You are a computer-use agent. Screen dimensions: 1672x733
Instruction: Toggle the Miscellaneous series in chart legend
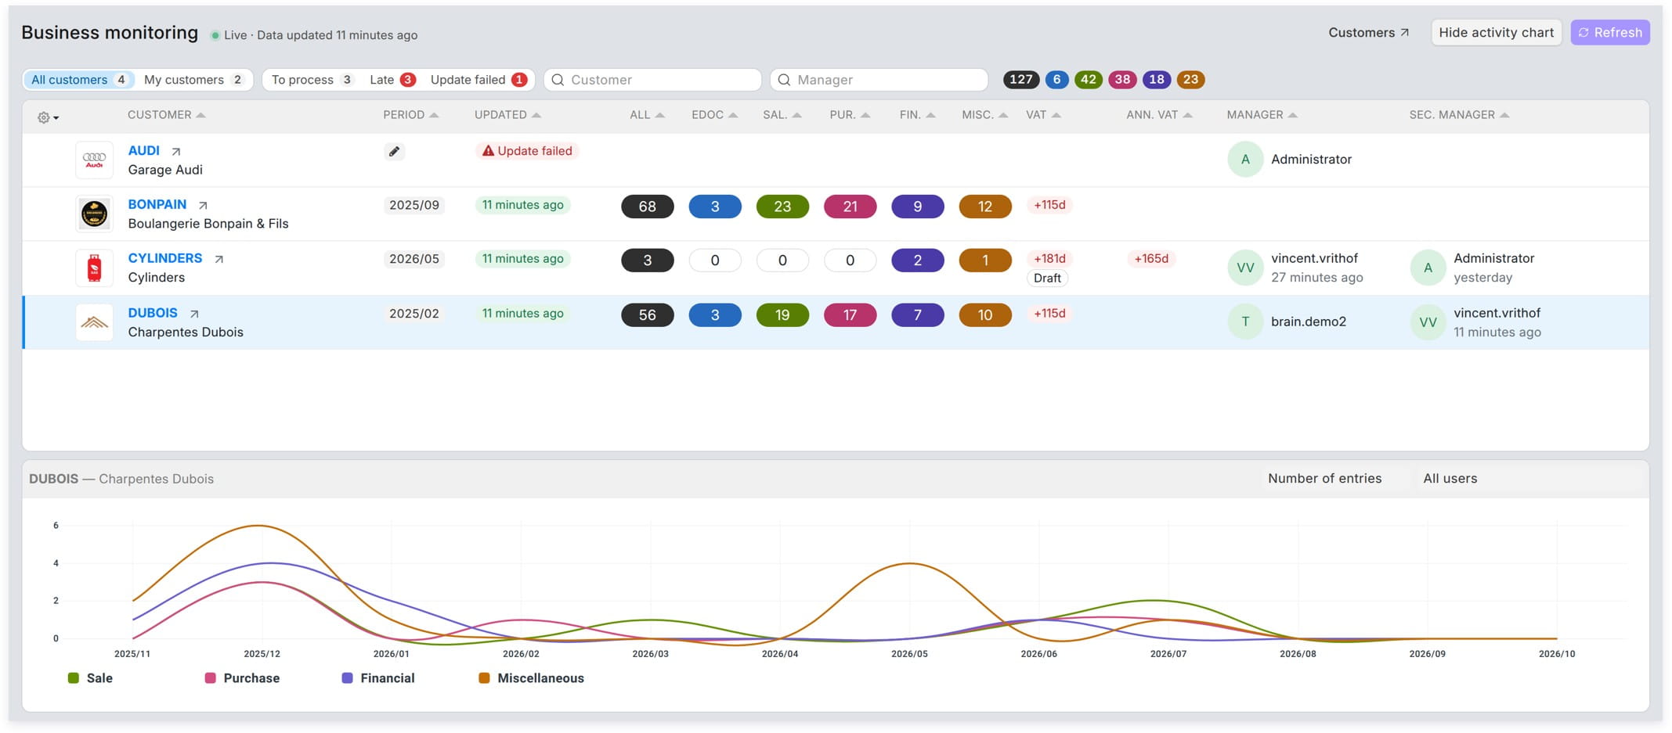point(531,678)
